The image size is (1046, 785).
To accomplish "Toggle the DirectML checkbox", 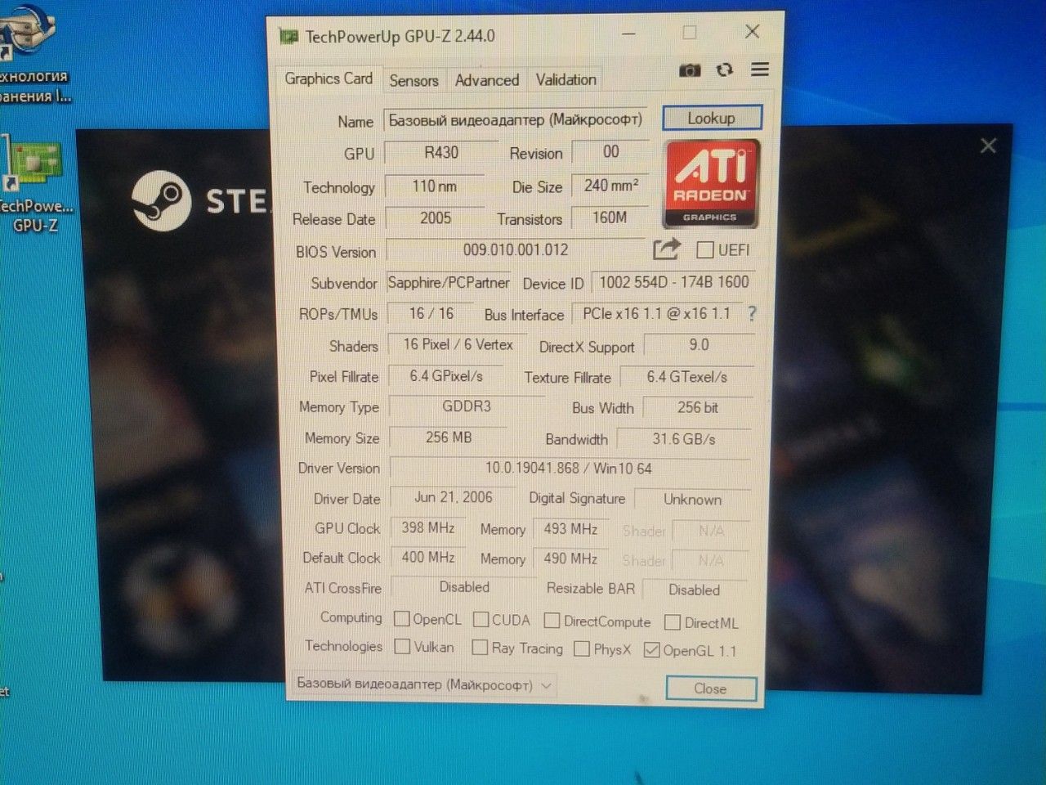I will coord(673,622).
